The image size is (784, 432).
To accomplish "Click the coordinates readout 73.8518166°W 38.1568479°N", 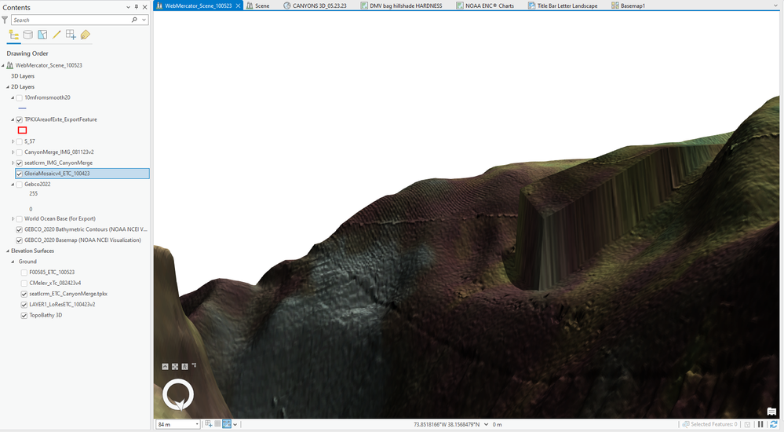I will [447, 424].
